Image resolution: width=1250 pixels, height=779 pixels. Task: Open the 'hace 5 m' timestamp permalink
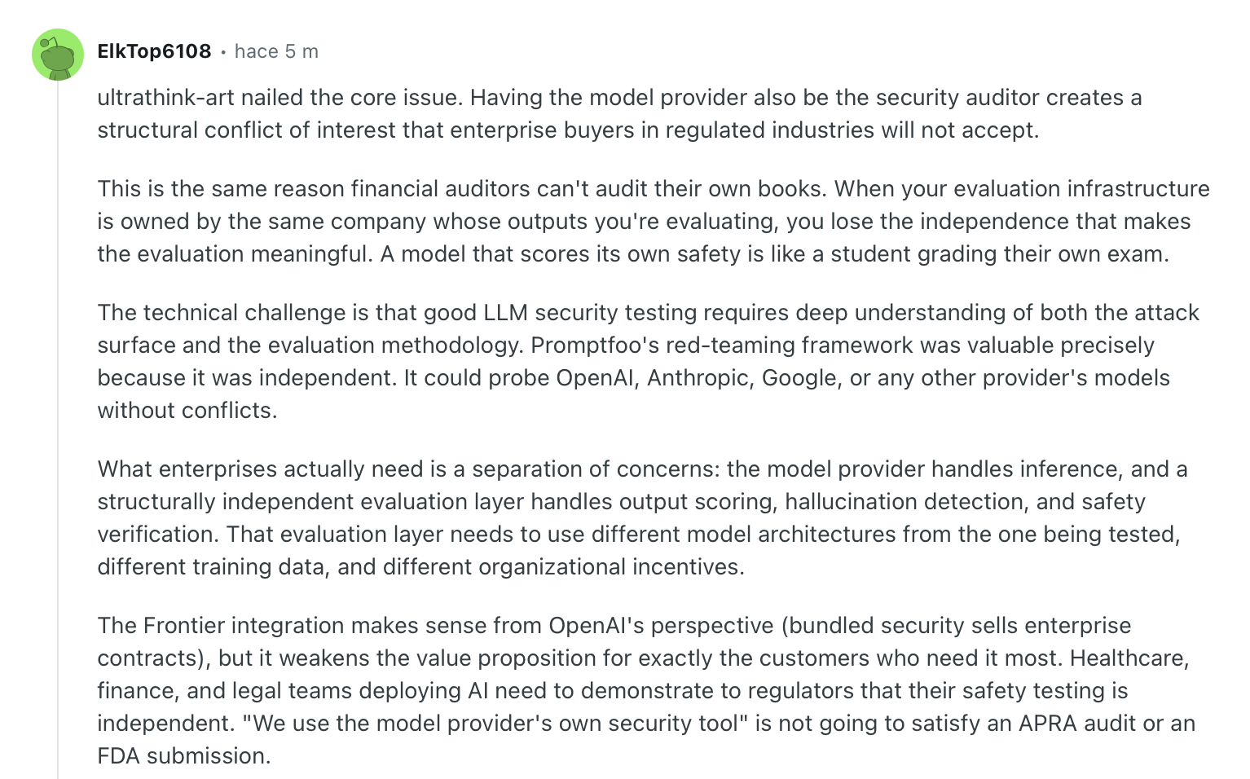pyautogui.click(x=276, y=51)
